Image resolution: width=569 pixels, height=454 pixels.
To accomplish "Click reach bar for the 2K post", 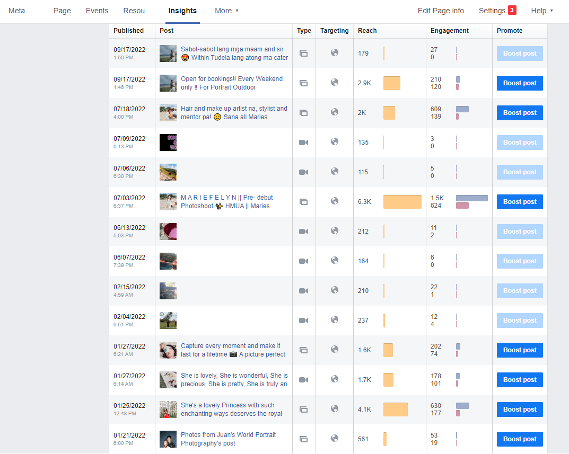I will (x=389, y=113).
